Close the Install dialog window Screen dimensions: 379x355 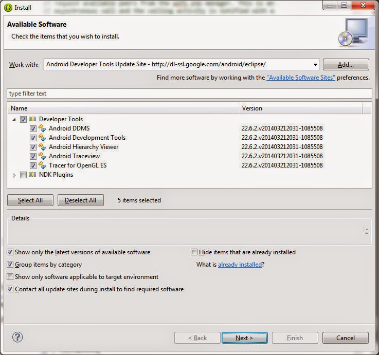pyautogui.click(x=363, y=5)
